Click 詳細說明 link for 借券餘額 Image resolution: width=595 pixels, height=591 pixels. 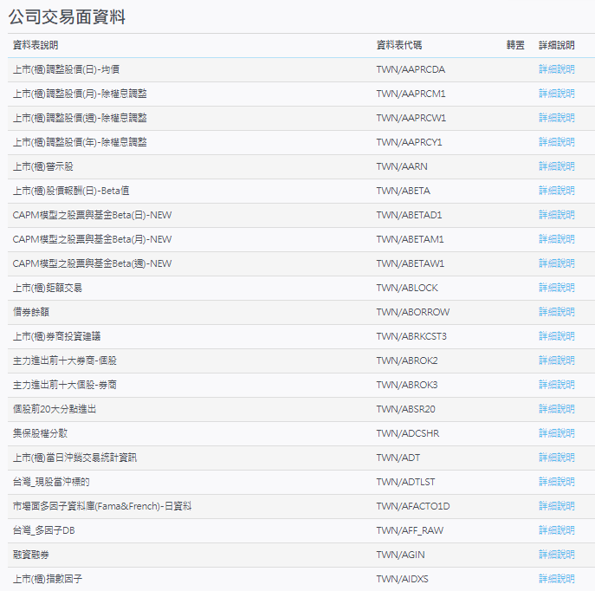click(x=556, y=312)
